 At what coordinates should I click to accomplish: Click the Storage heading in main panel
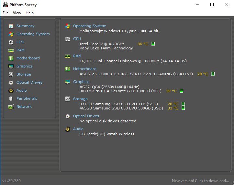click(80, 99)
